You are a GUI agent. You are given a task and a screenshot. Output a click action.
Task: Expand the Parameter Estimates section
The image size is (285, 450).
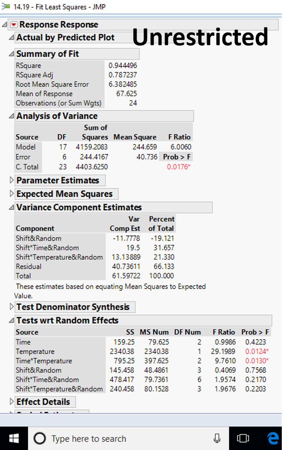[x=11, y=180]
